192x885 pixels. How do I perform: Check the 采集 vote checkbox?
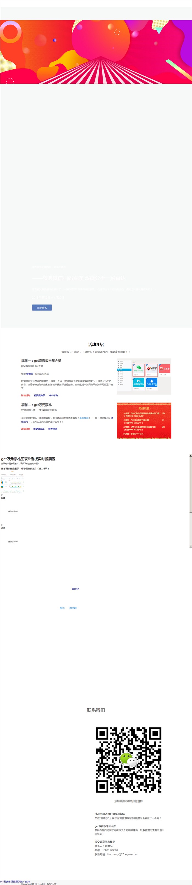2,495
